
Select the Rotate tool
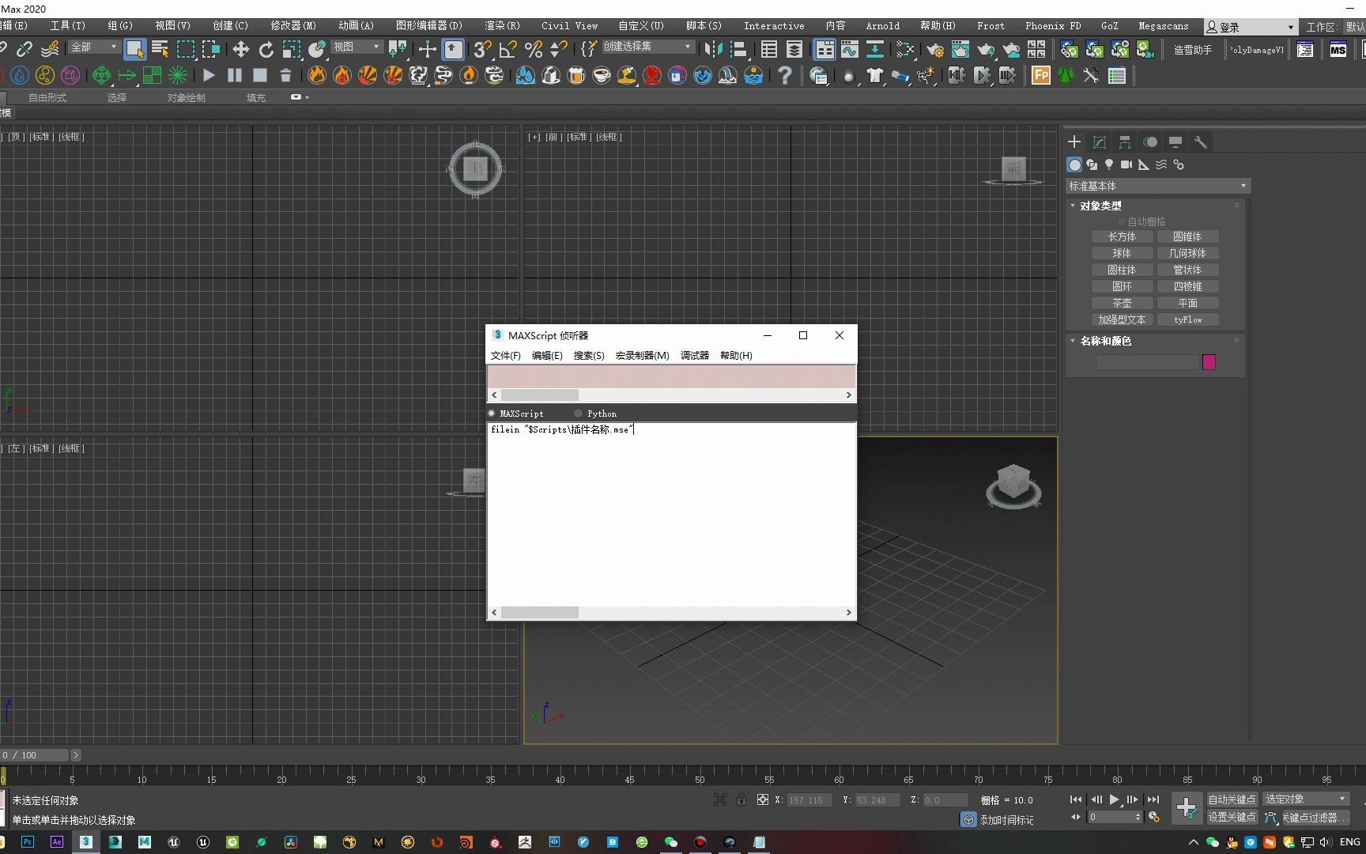266,50
